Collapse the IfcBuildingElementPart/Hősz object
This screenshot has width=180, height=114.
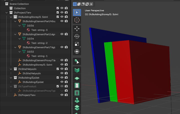pos(15,21)
